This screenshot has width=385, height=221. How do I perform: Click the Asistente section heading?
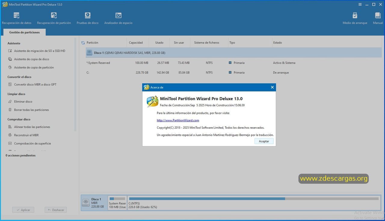click(x=14, y=43)
